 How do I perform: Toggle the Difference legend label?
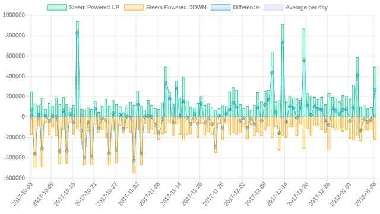[x=246, y=8]
